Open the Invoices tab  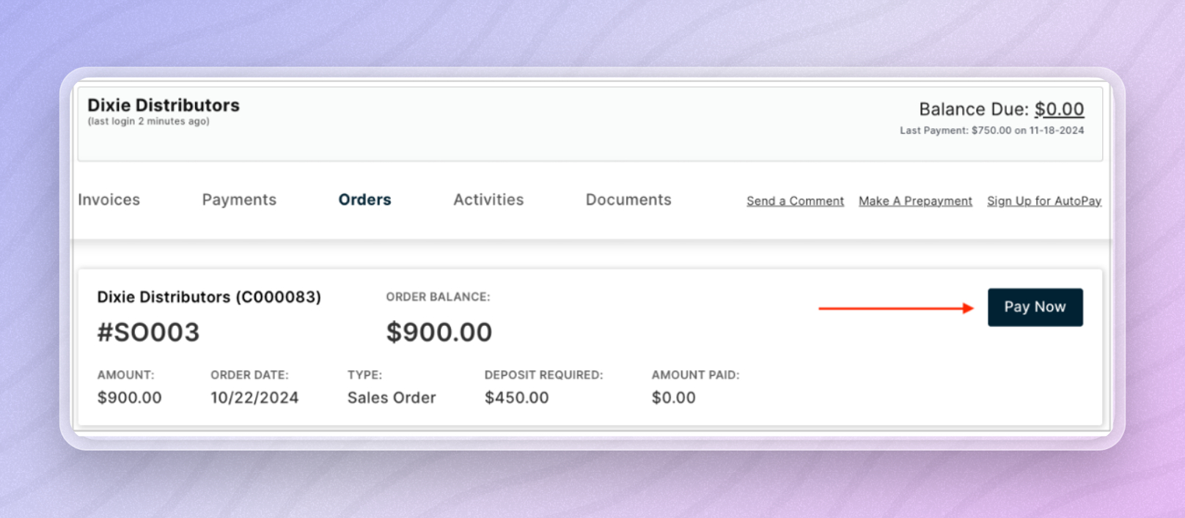(x=109, y=200)
